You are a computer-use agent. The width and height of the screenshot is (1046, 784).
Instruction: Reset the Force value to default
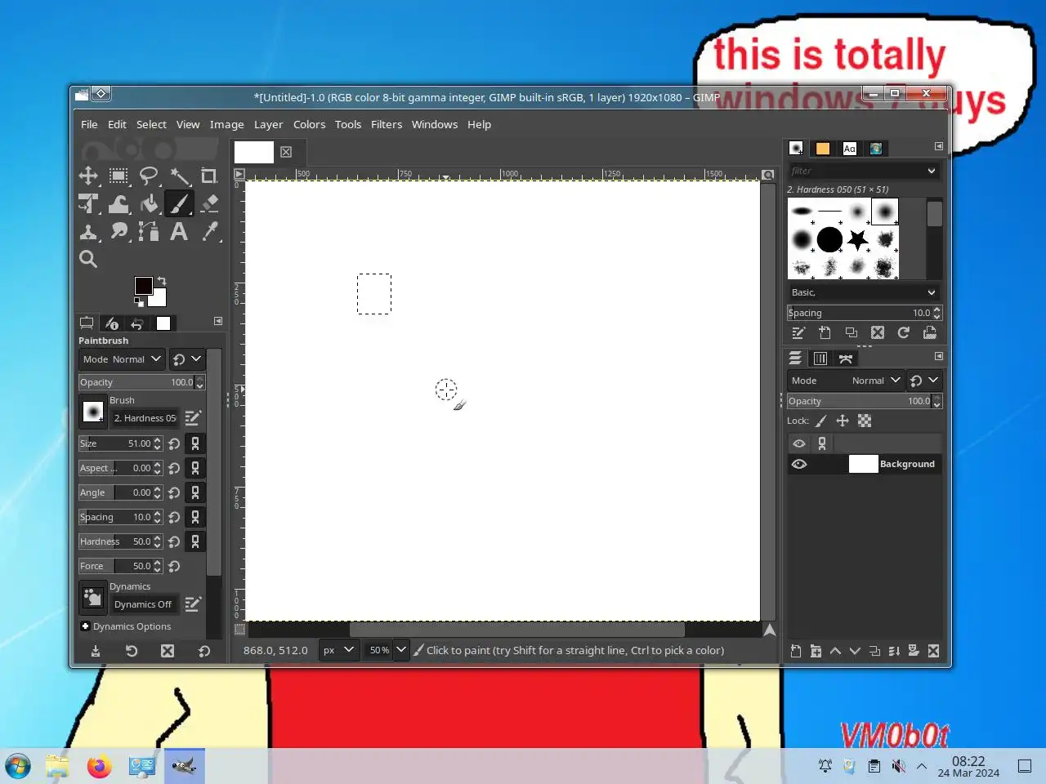174,566
